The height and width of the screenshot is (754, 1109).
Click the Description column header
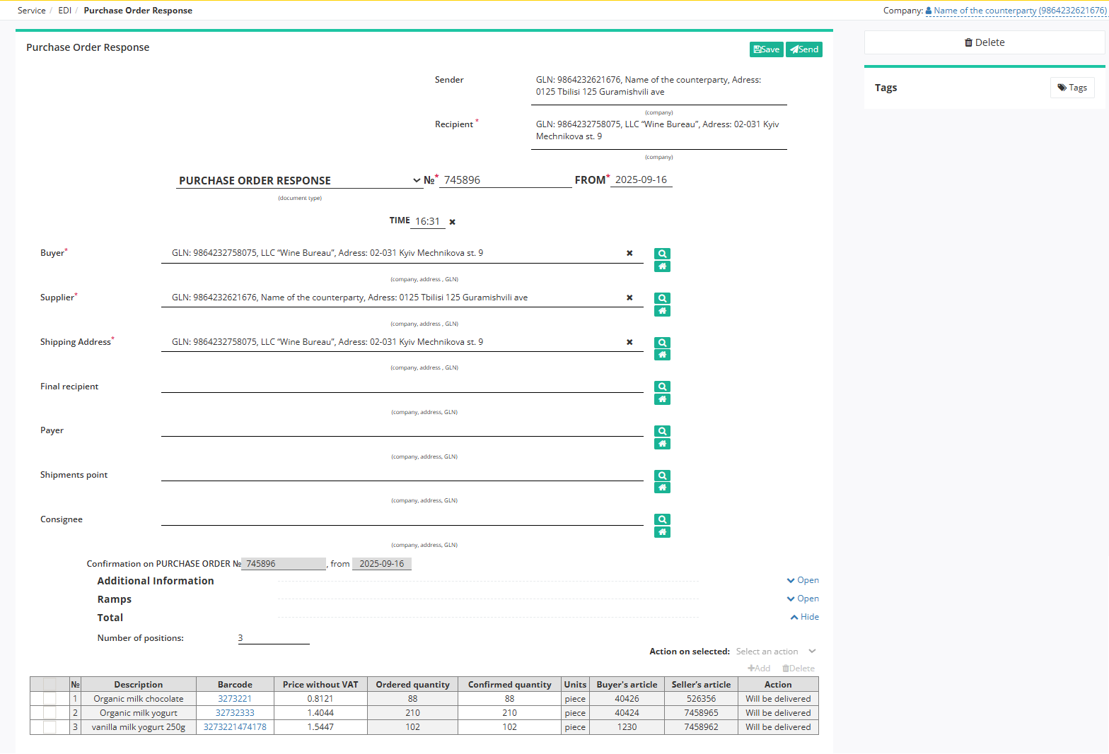[x=139, y=685]
